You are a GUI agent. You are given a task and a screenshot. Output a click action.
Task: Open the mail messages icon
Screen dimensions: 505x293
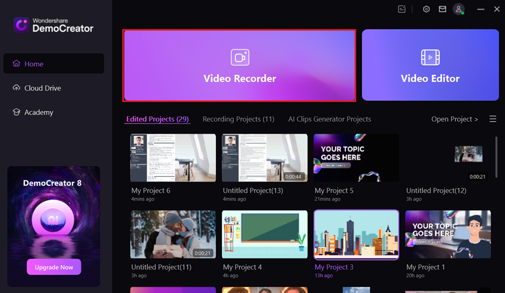442,9
